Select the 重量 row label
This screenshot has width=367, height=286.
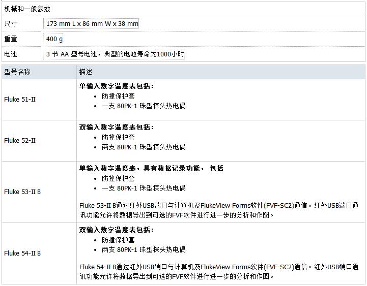pyautogui.click(x=11, y=39)
